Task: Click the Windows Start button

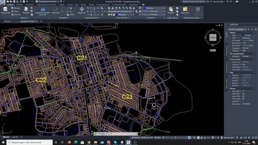Action: [3, 142]
